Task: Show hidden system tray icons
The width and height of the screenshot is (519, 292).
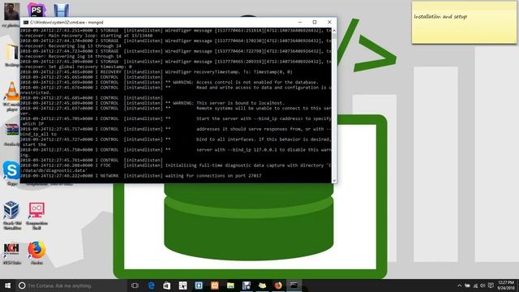Action: [x=460, y=286]
